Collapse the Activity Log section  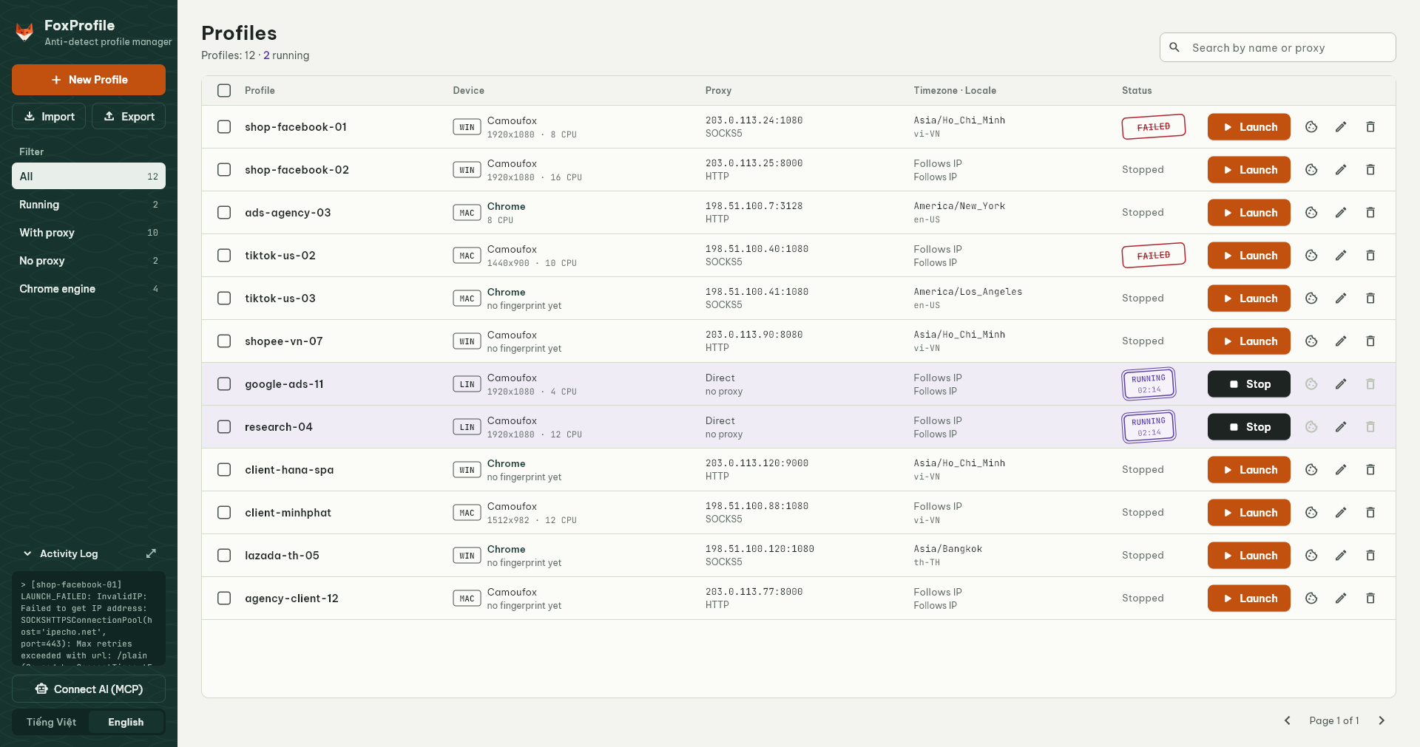click(27, 553)
